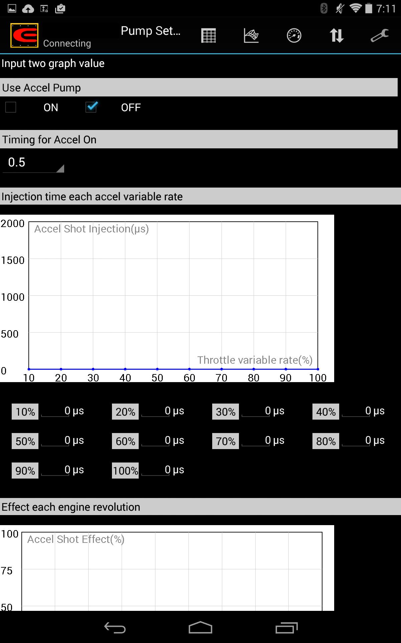
Task: Tap the Bluetooth status icon
Action: [x=324, y=8]
